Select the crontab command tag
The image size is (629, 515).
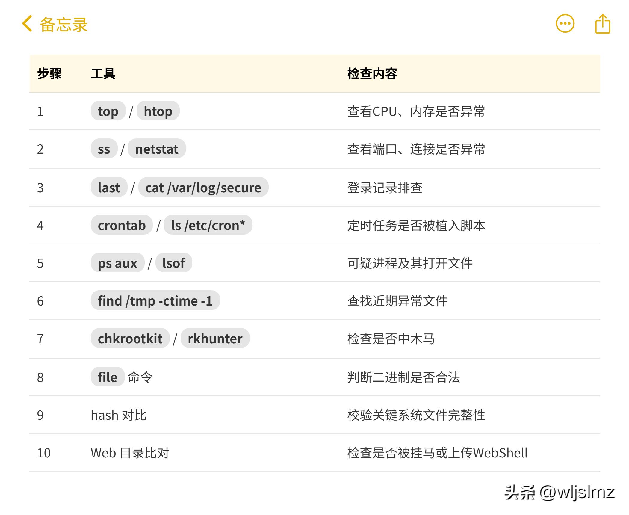pyautogui.click(x=121, y=226)
